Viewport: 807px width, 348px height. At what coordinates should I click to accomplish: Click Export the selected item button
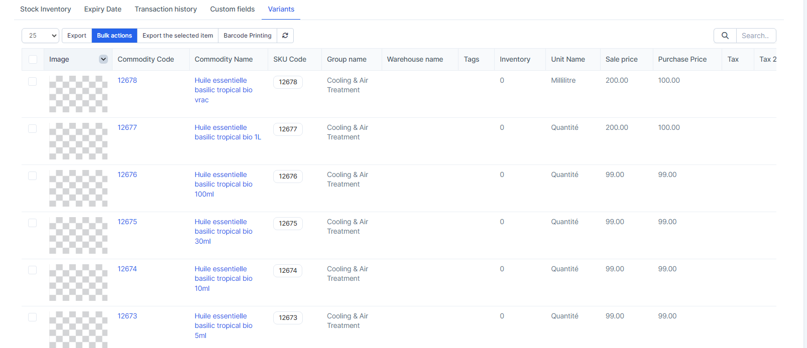178,36
